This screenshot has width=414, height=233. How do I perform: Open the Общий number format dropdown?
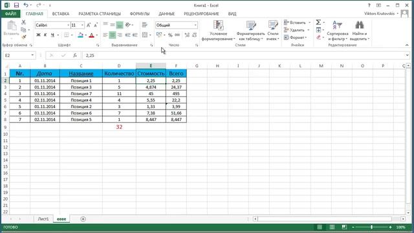pyautogui.click(x=195, y=25)
